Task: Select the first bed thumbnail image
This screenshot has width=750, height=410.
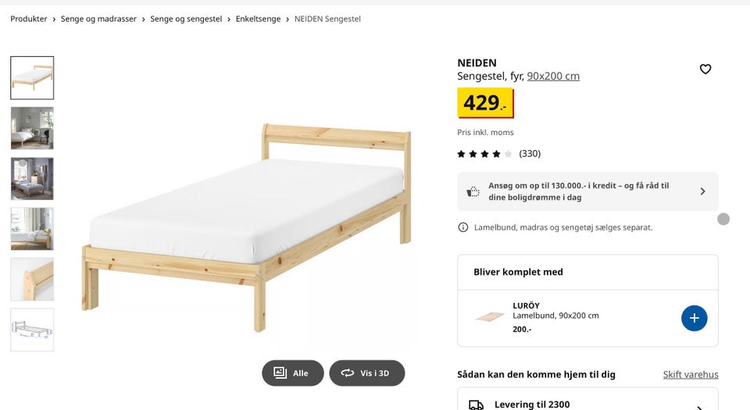Action: [x=32, y=78]
